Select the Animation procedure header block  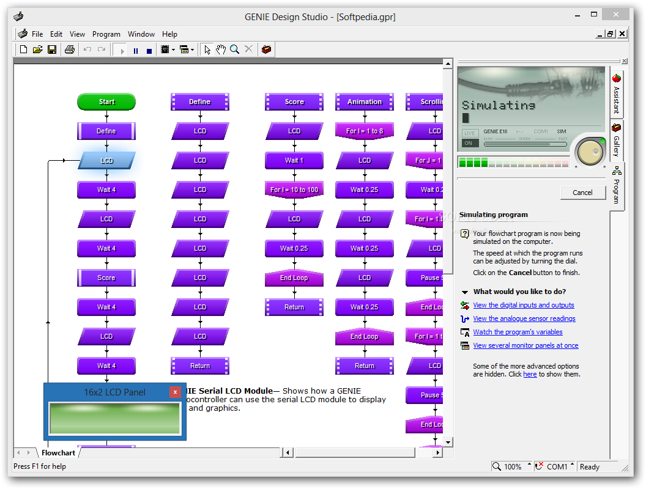coord(365,101)
